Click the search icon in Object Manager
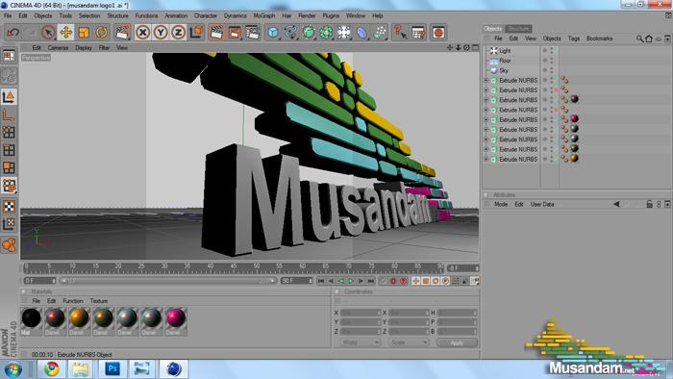 (x=639, y=38)
